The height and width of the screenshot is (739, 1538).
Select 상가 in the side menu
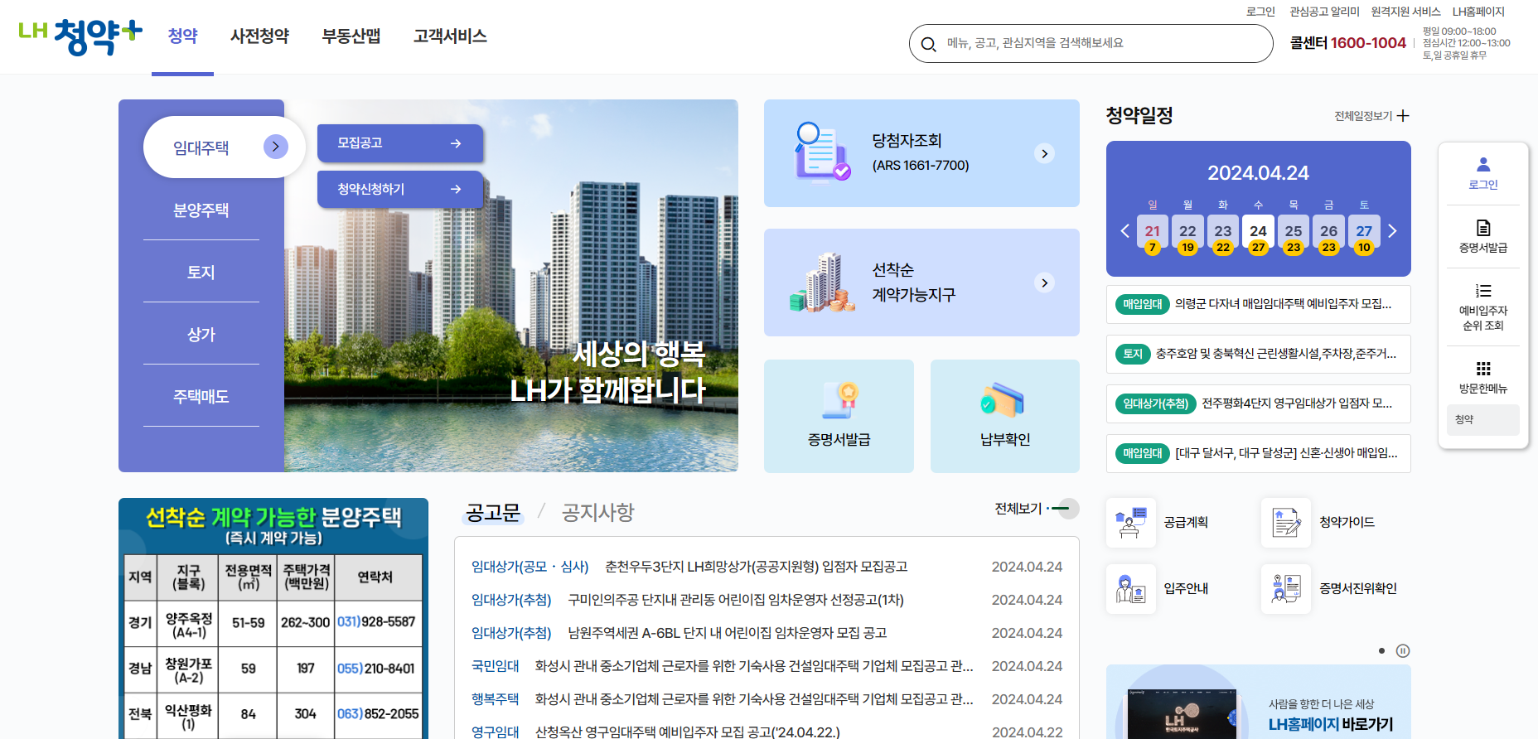201,335
